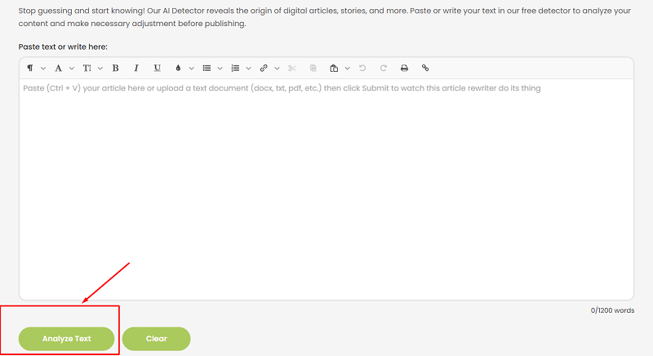This screenshot has height=356, width=653.
Task: Click the cut scissors icon
Action: (292, 68)
